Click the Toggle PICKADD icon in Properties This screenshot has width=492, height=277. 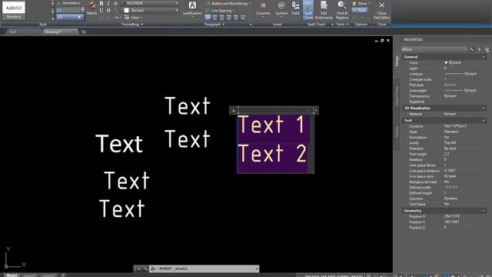(471, 49)
